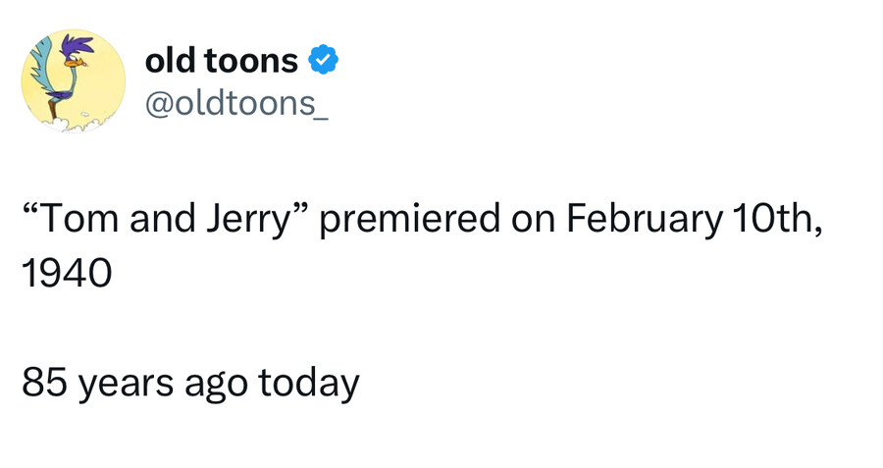
Task: Click the word "Jerry" in the tweet
Action: 248,219
